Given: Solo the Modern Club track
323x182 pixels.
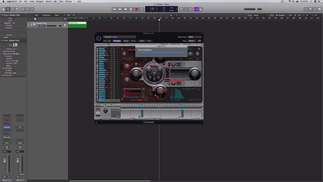Looking at the screenshot, I should (40, 26).
